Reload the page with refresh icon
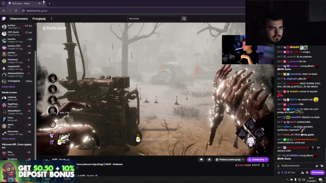This screenshot has width=326, height=183. tap(16, 11)
